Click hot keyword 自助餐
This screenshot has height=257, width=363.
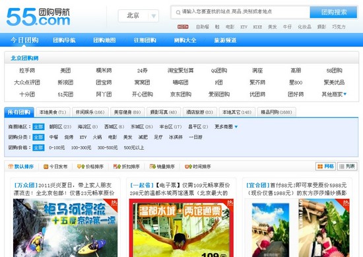point(203,27)
